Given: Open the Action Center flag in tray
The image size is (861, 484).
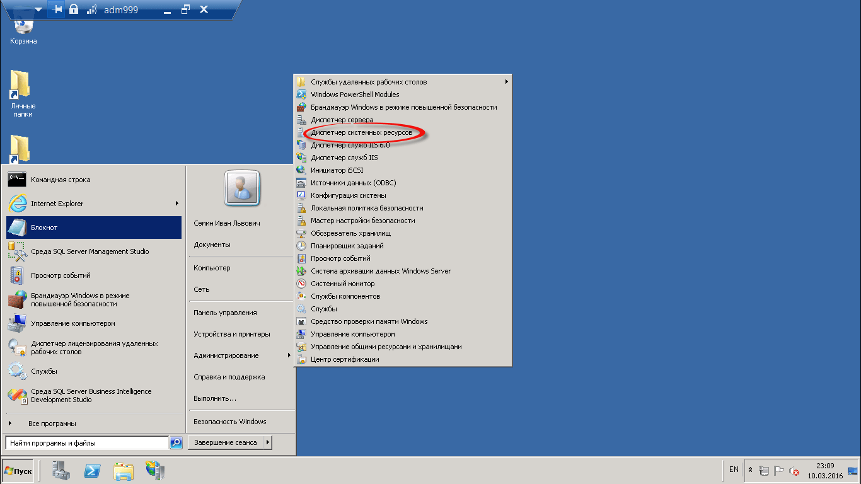Looking at the screenshot, I should tap(779, 470).
